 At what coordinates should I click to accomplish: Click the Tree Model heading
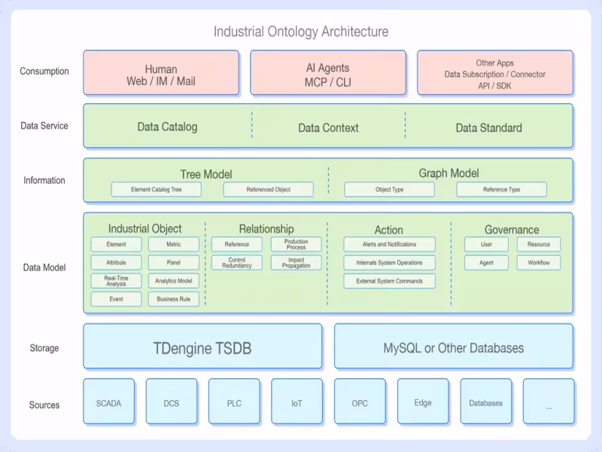[x=206, y=174]
